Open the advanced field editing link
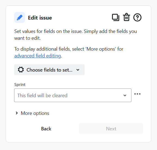 38,56
